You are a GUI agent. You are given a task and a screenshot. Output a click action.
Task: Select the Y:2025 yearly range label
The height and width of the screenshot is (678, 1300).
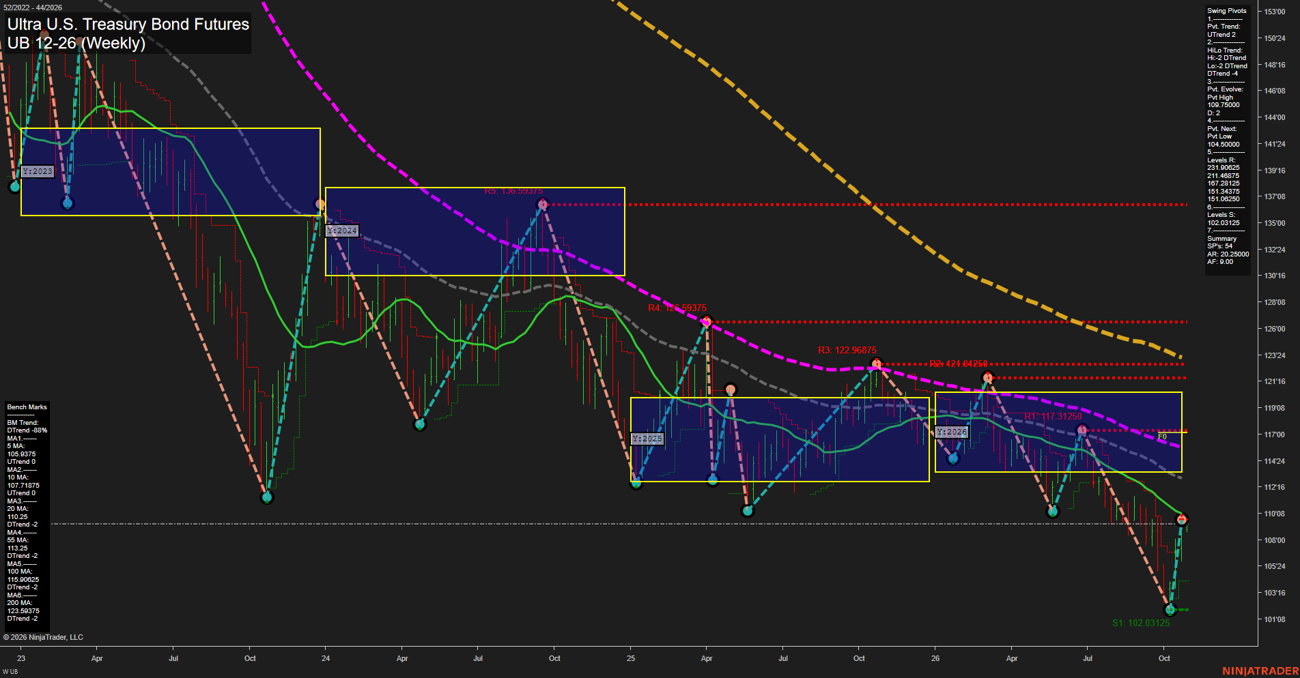coord(647,439)
